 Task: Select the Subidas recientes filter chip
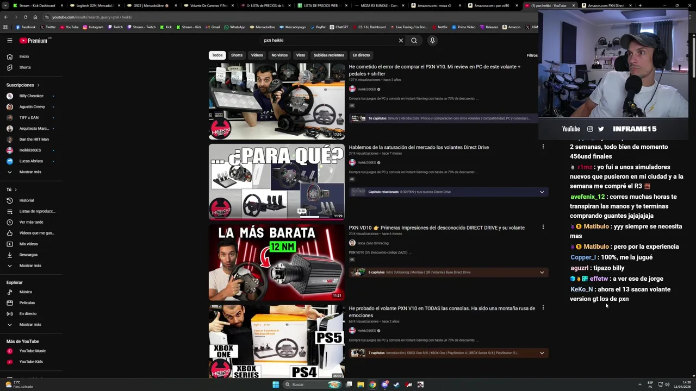[x=328, y=55]
